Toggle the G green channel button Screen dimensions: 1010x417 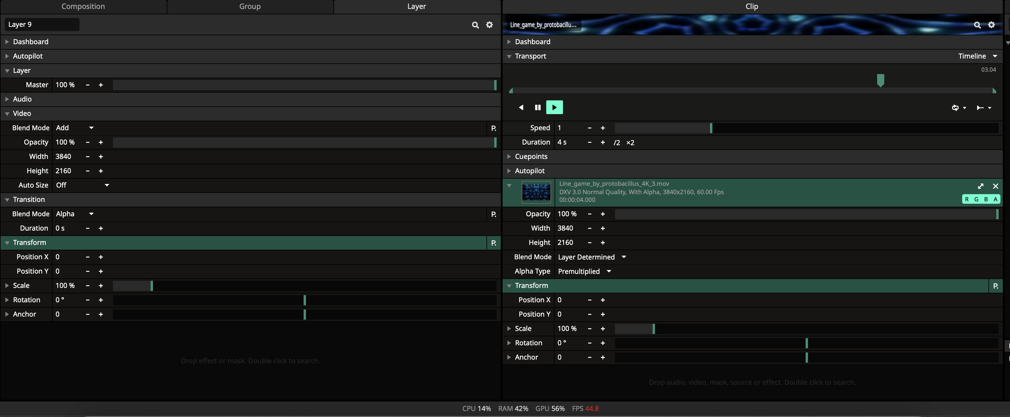[976, 200]
